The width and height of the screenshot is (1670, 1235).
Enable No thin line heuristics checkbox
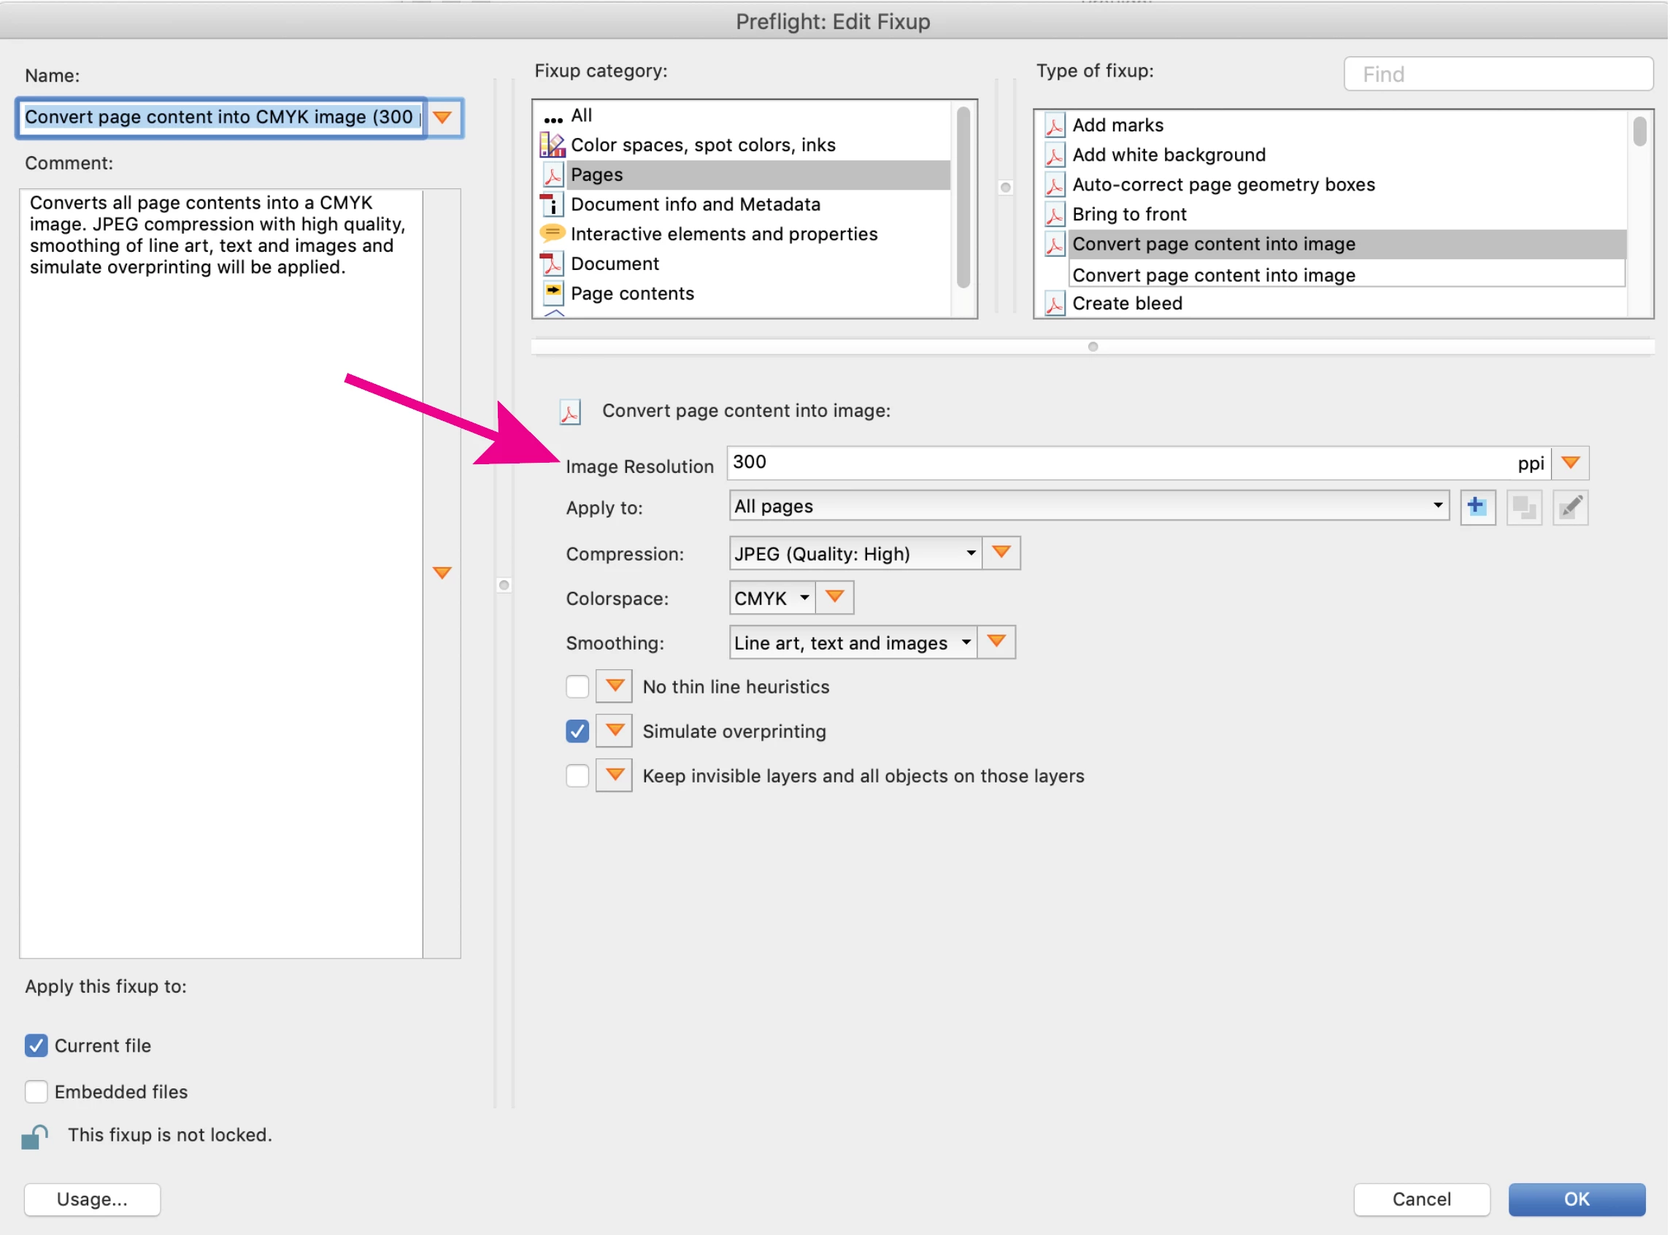tap(577, 687)
